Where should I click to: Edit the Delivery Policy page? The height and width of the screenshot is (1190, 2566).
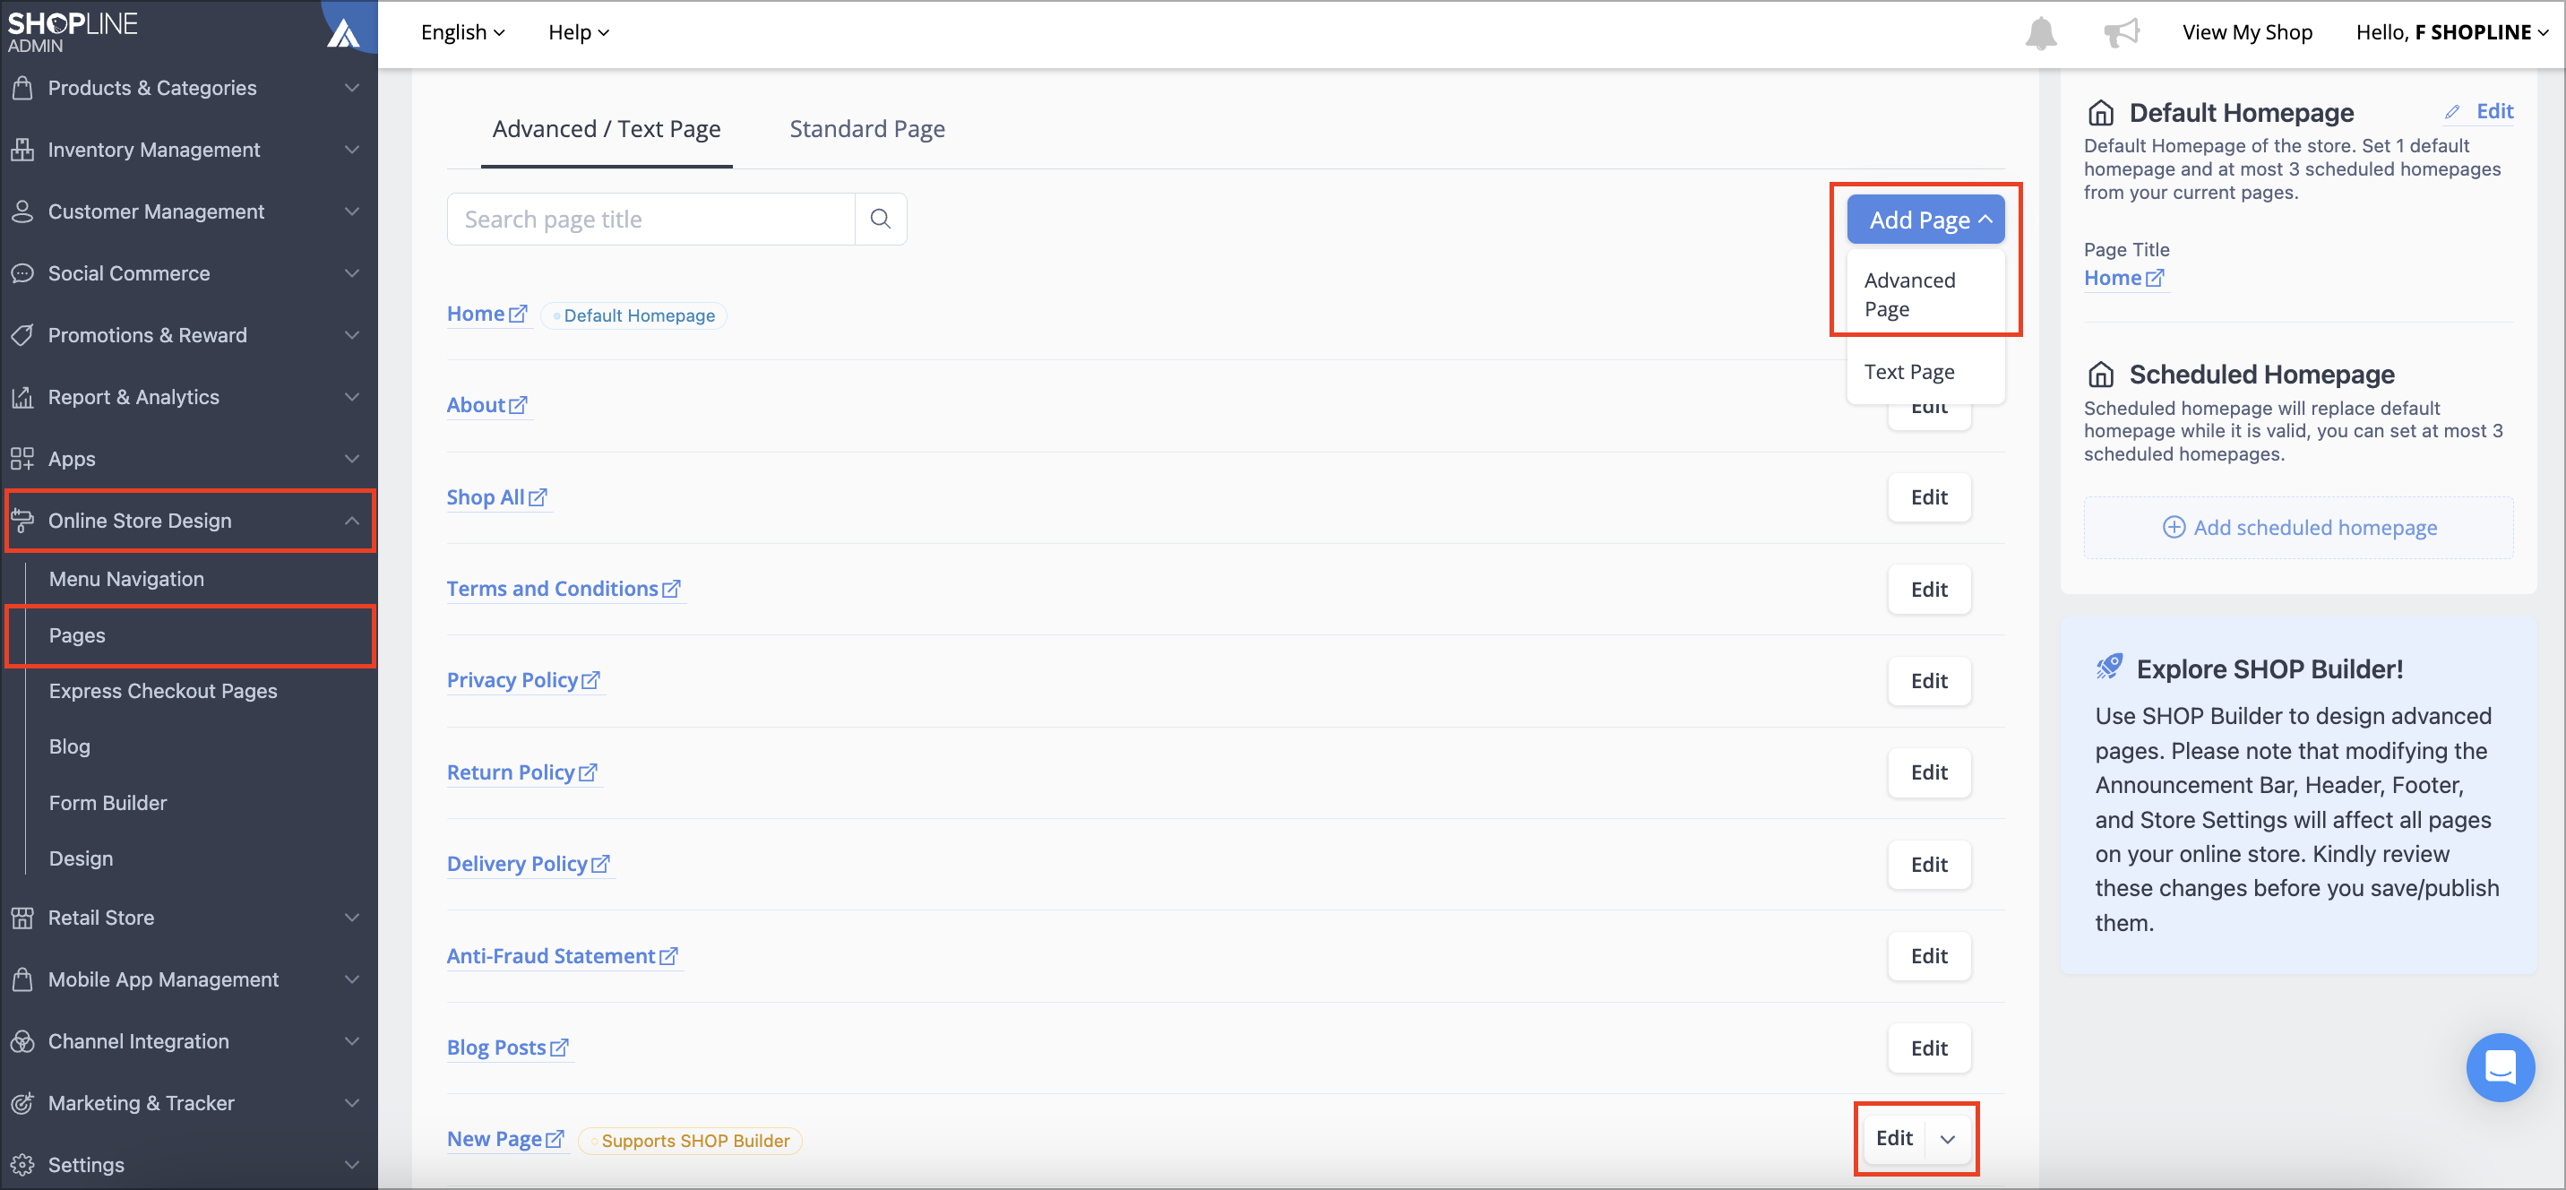1928,864
